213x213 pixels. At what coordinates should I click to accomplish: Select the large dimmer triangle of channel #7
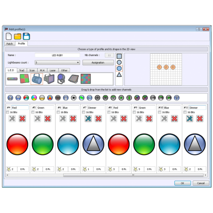click(93, 144)
